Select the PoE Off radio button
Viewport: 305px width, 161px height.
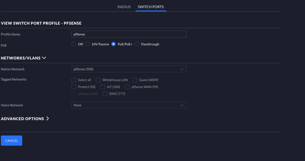pyautogui.click(x=74, y=44)
